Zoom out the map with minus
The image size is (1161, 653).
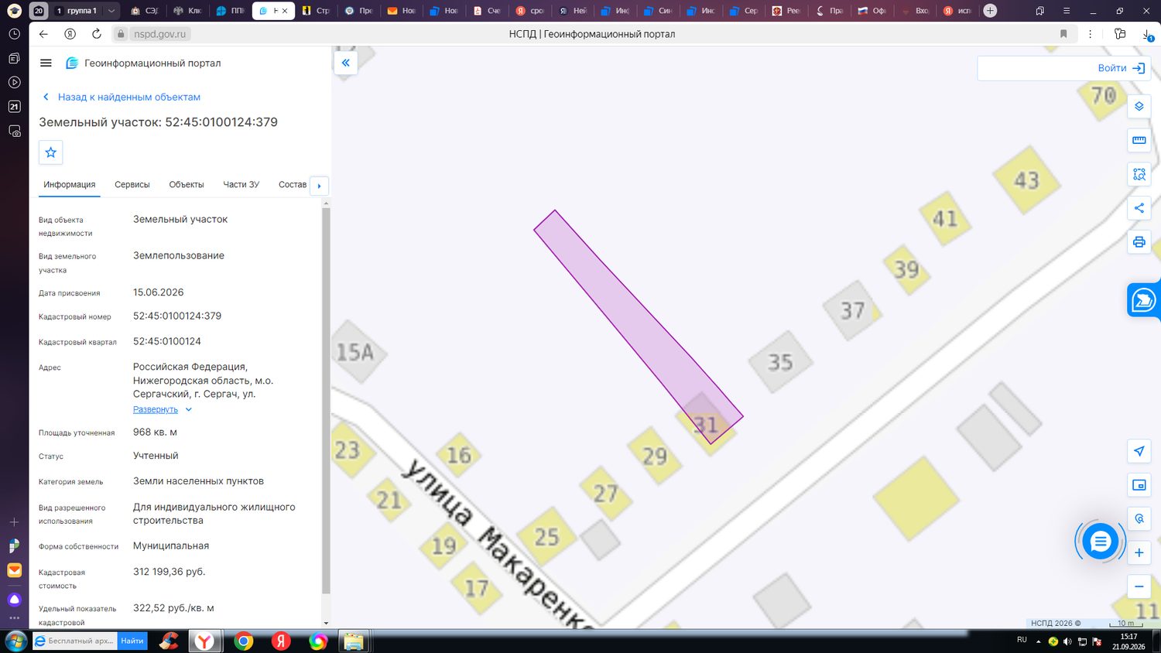click(1139, 586)
